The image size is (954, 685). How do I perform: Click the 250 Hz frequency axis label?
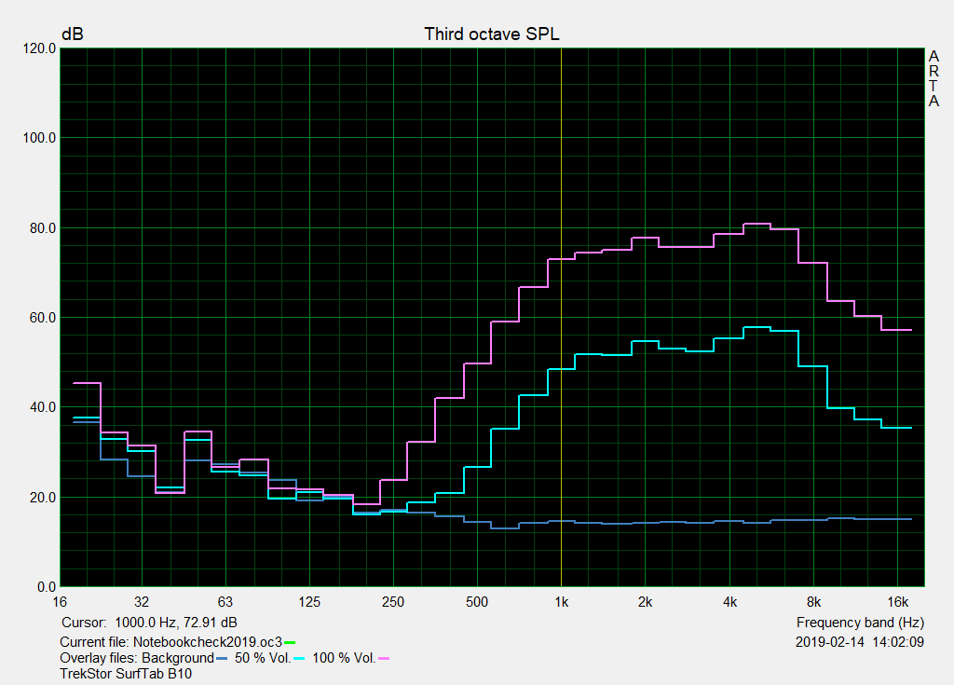tap(393, 602)
